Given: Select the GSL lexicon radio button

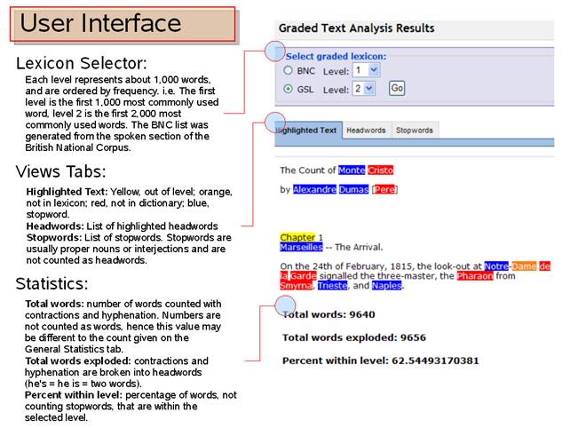Looking at the screenshot, I should tap(288, 89).
